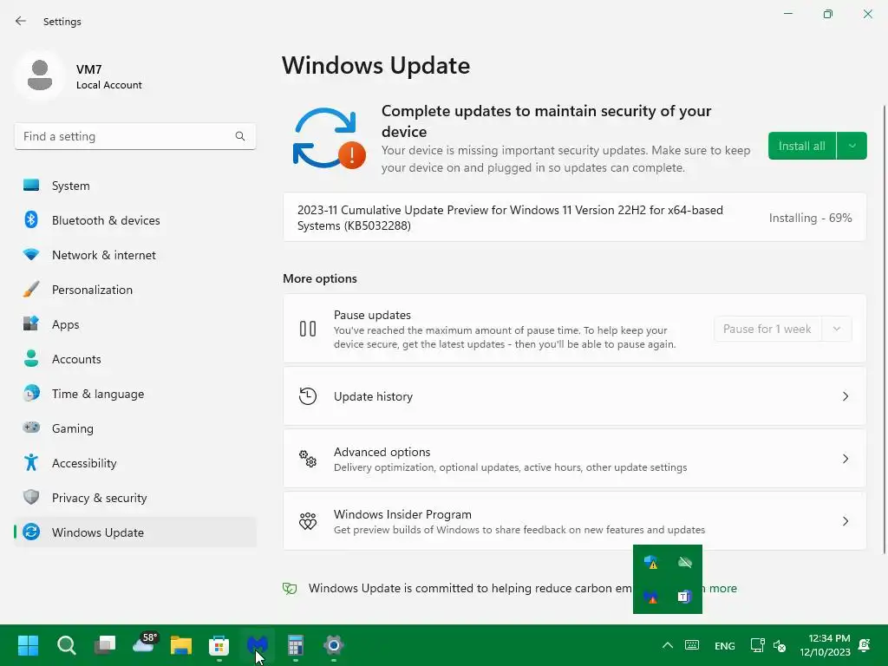Viewport: 888px width, 666px height.
Task: Click the Network wifi icon in sidebar
Action: [31, 255]
